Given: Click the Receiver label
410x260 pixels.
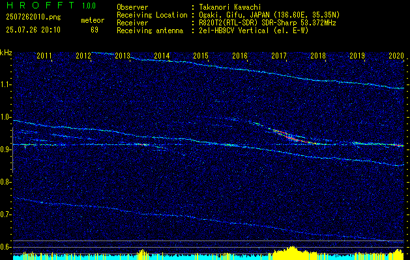Looking at the screenshot, I should [x=132, y=23].
